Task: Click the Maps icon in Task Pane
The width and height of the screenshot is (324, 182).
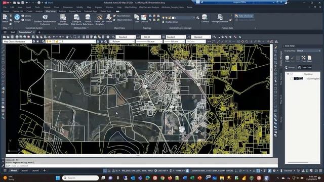Action: click(x=309, y=59)
